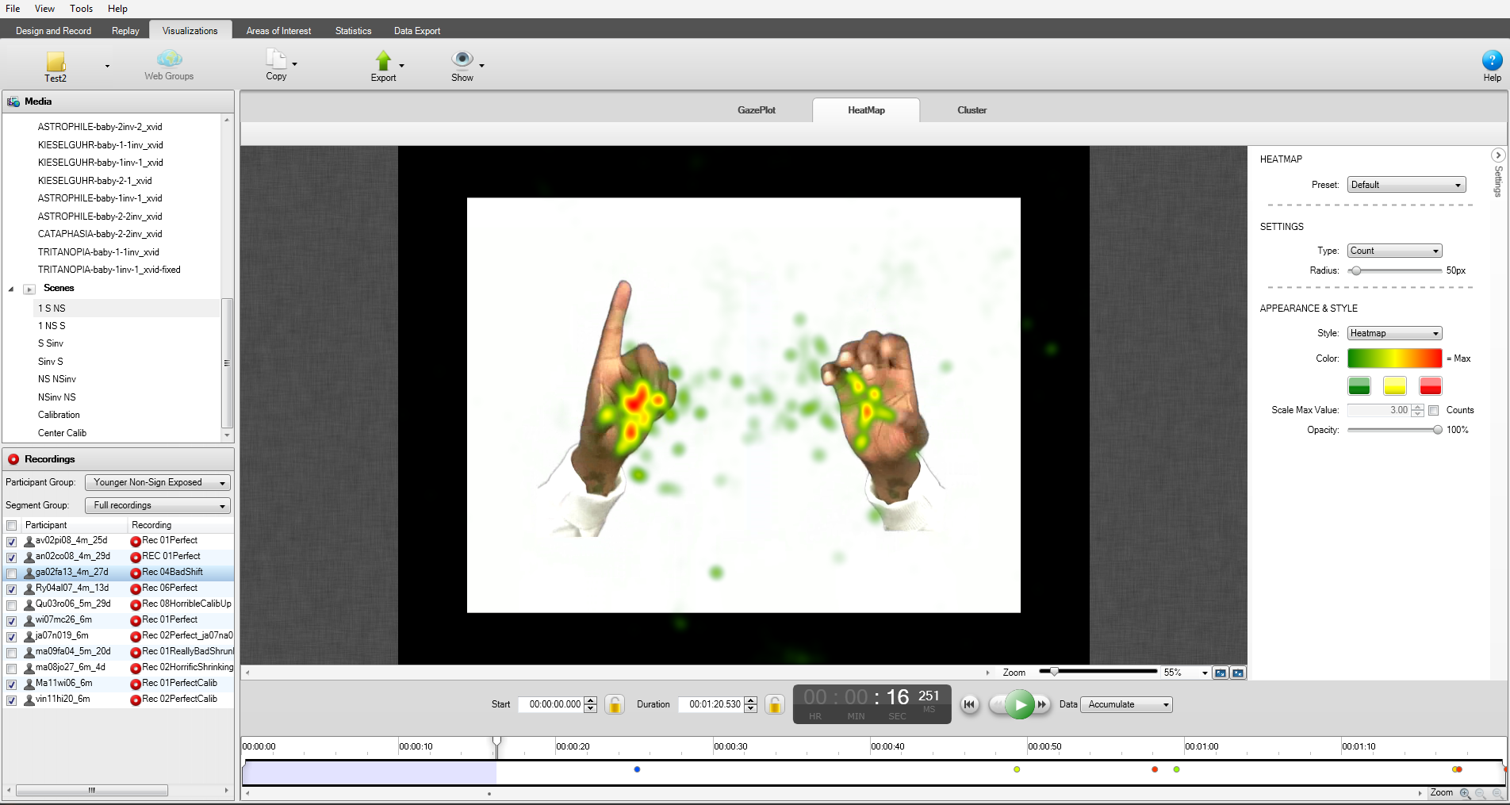The height and width of the screenshot is (805, 1510).
Task: Check participant ma09fa04_5m_20d
Action: (x=12, y=653)
